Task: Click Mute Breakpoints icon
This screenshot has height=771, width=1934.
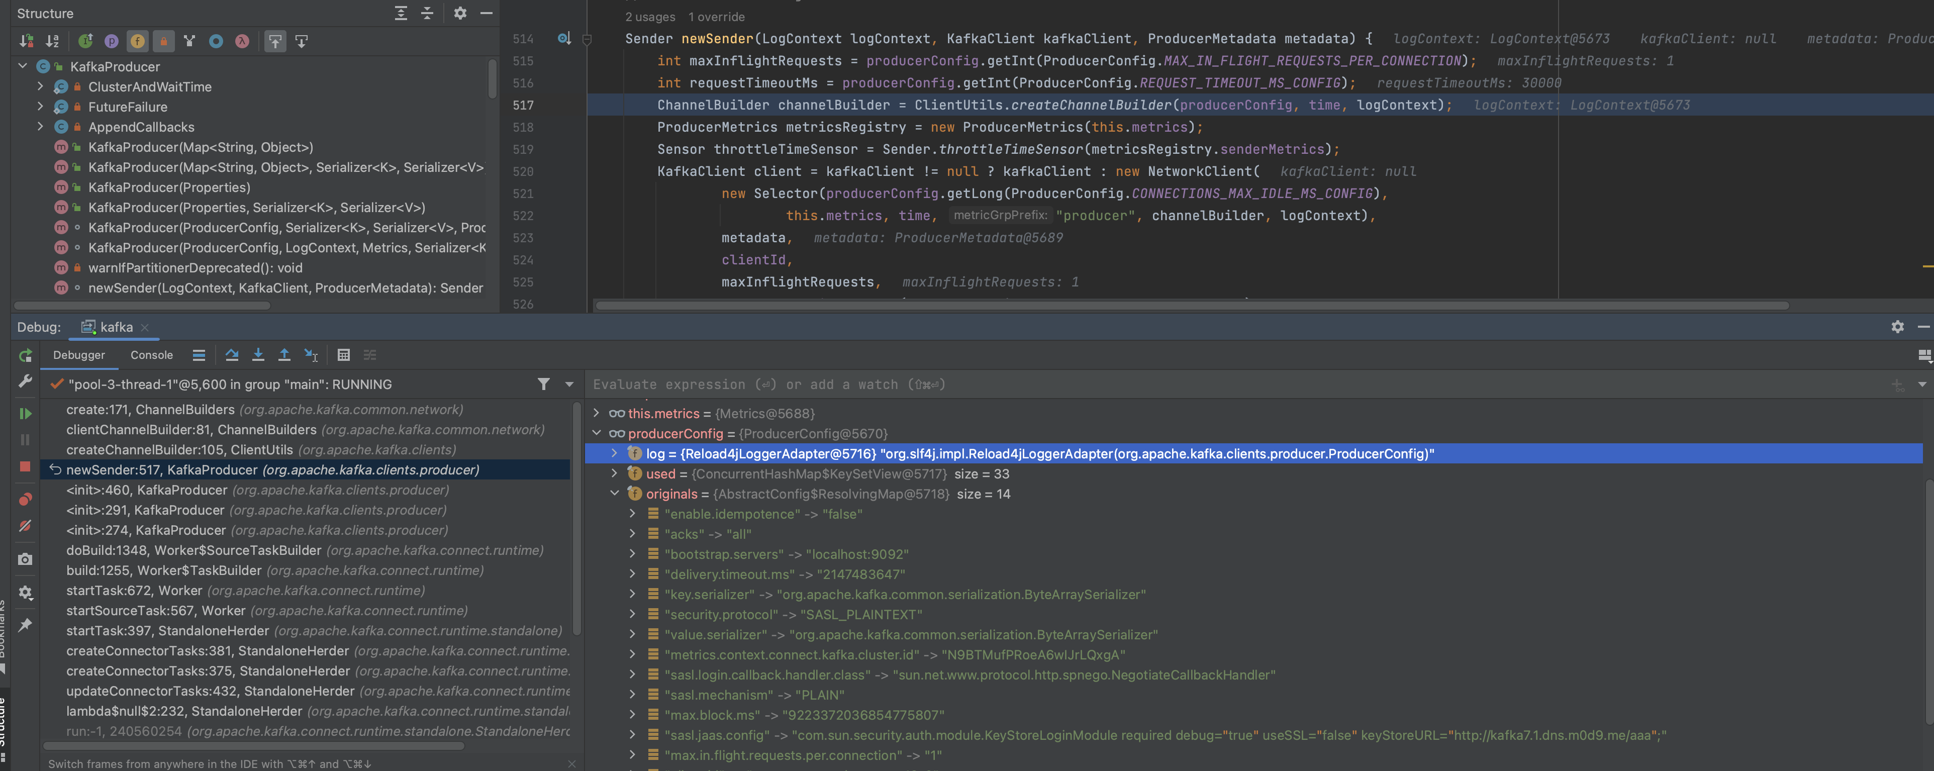Action: (x=26, y=526)
